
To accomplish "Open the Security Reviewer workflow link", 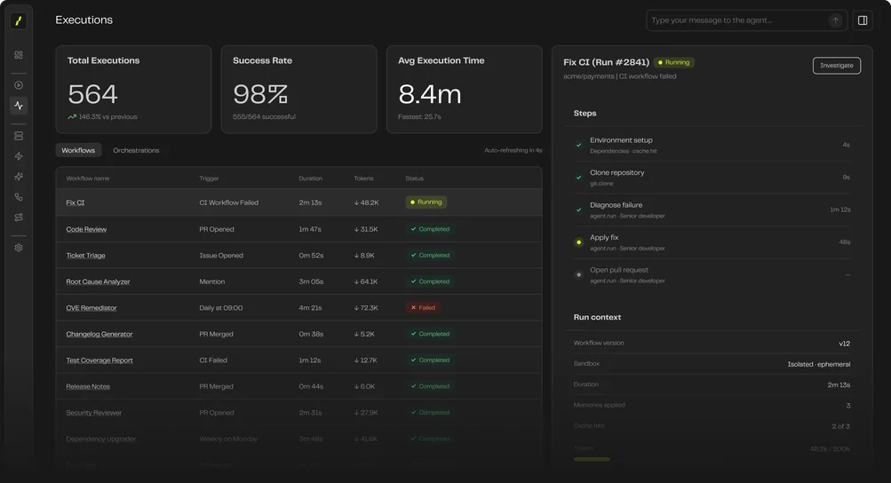I will coord(94,413).
